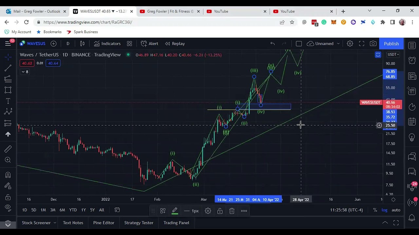Open the Text Notes tab

[73, 223]
